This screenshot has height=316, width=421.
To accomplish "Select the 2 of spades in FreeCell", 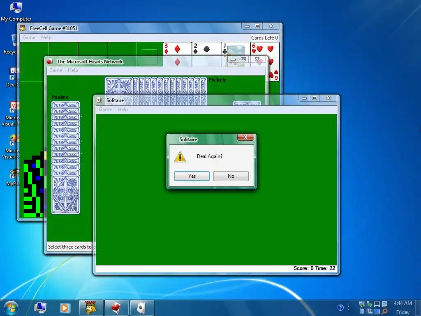I will [x=206, y=49].
